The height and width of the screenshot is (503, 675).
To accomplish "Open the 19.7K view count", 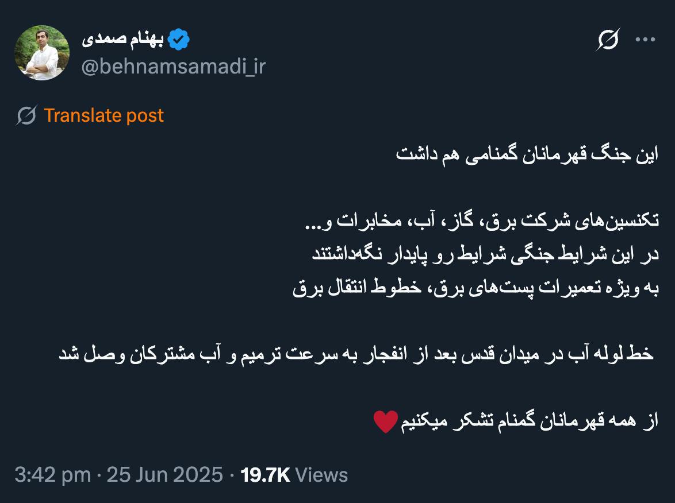I will point(264,475).
